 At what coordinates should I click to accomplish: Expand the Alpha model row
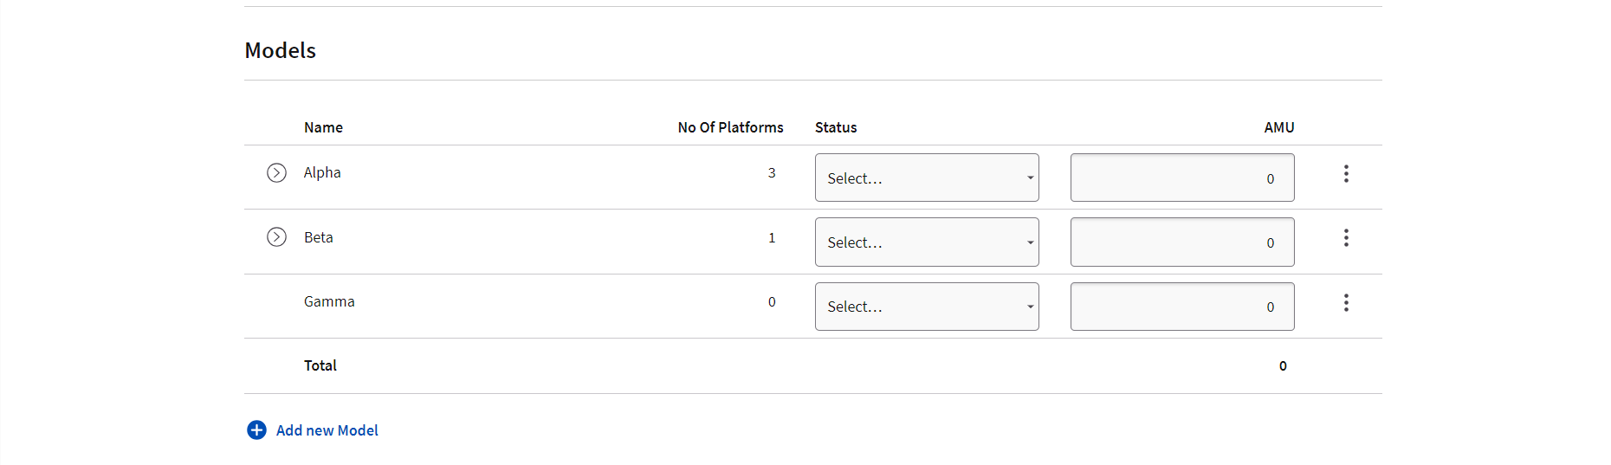(276, 173)
